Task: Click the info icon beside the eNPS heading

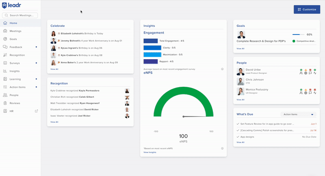Action: tap(222, 69)
